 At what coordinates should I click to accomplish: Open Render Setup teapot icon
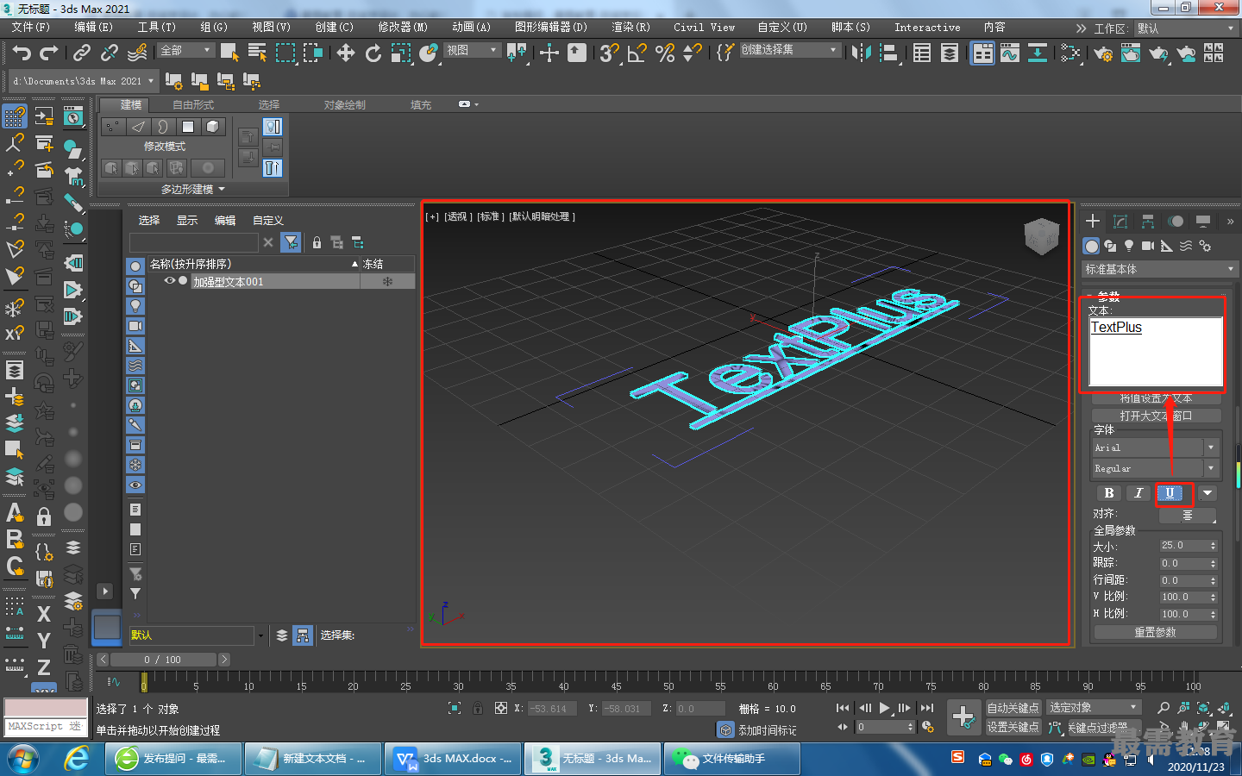click(x=1103, y=53)
